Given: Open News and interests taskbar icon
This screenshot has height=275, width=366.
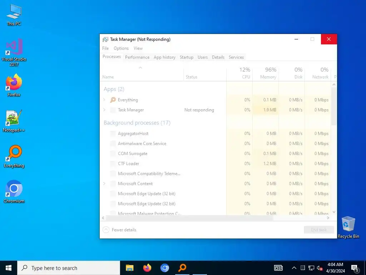Looking at the screenshot, I should [278, 268].
